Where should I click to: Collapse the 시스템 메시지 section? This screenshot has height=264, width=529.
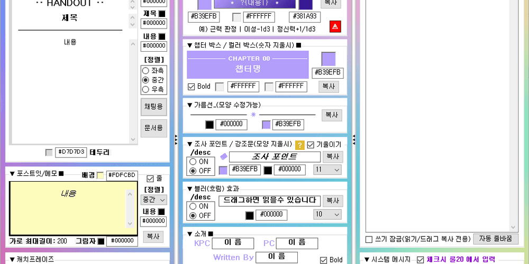coord(368,260)
